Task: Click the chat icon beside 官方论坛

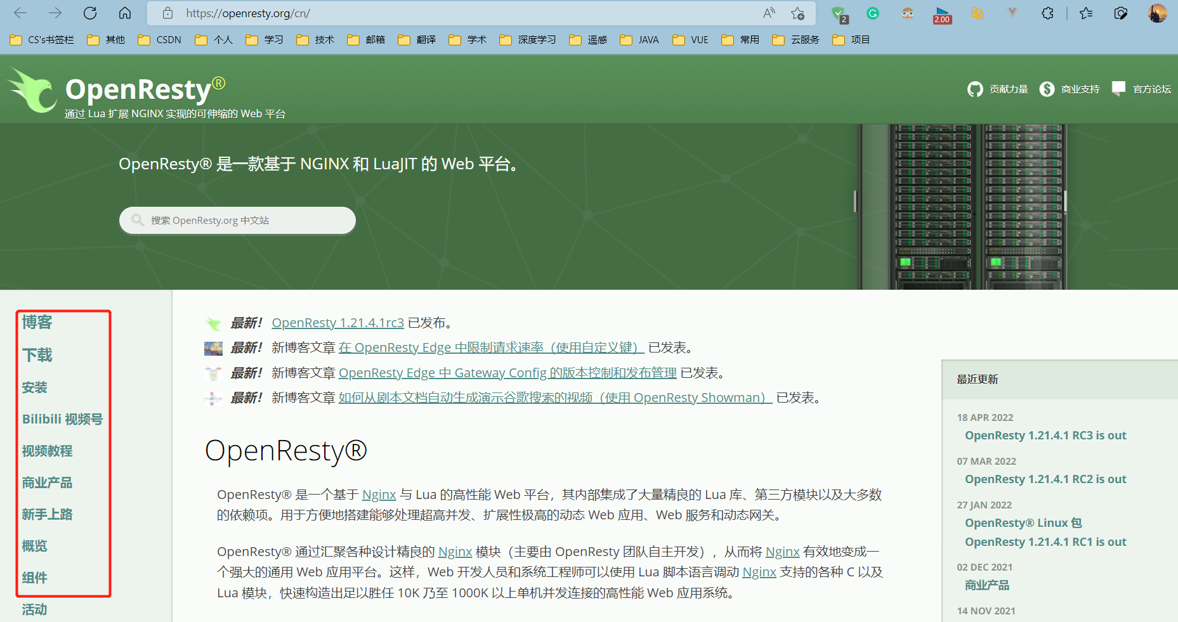Action: tap(1118, 89)
